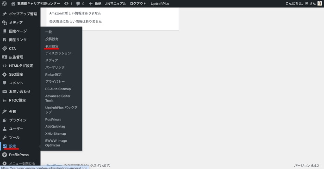
Task: Click the WordPress logo icon
Action: click(x=4, y=4)
